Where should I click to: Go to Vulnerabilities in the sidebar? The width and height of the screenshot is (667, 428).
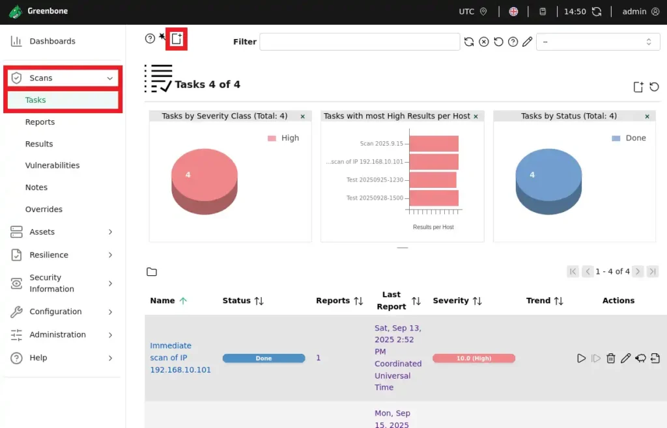point(52,166)
